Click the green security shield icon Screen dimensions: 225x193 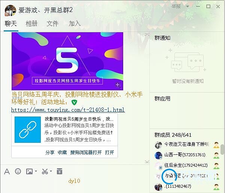point(74,102)
